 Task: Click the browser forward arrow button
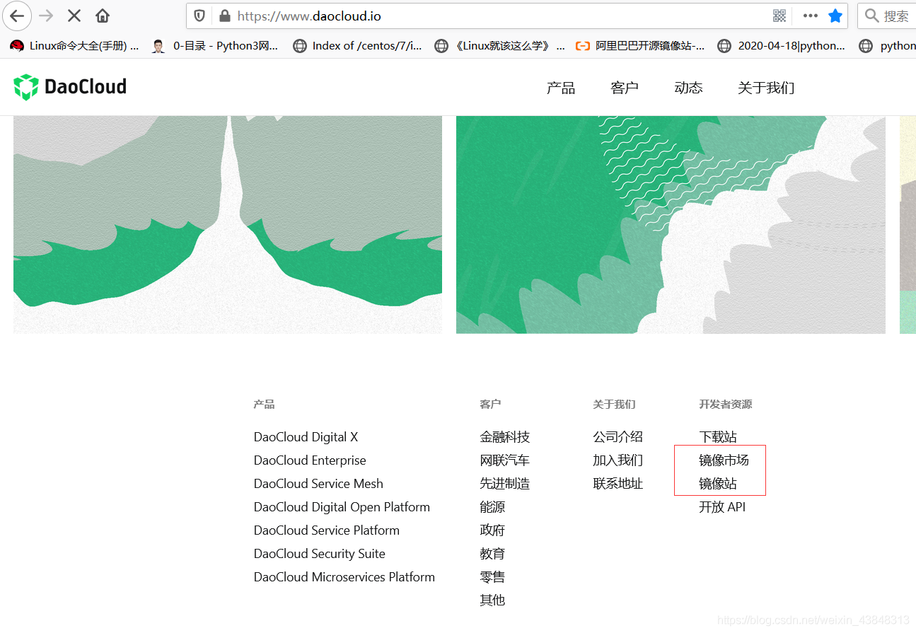[x=46, y=16]
